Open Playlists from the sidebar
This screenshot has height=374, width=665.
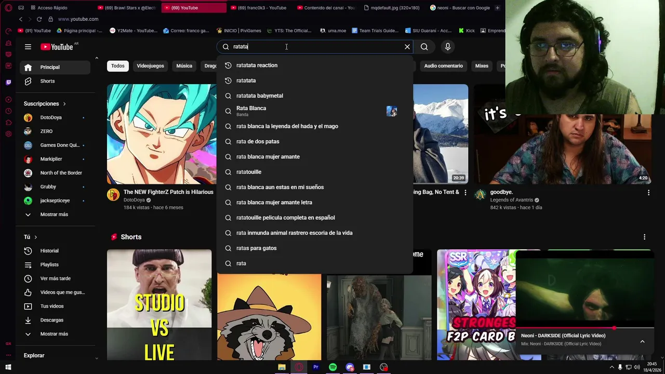pos(55,264)
